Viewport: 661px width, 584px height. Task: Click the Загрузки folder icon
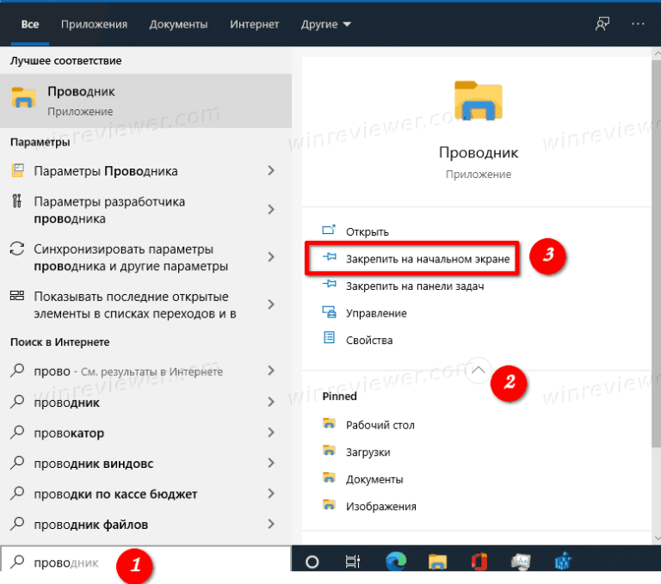[329, 450]
